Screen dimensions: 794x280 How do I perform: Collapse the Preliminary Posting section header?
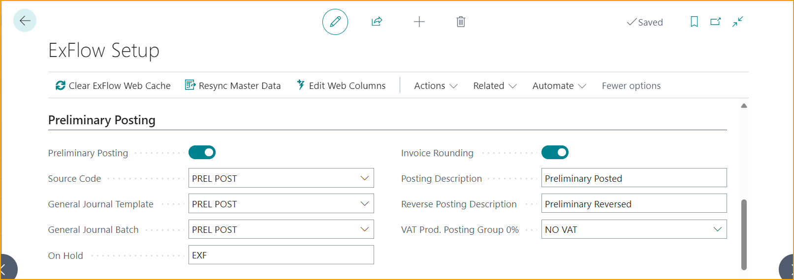click(x=102, y=120)
